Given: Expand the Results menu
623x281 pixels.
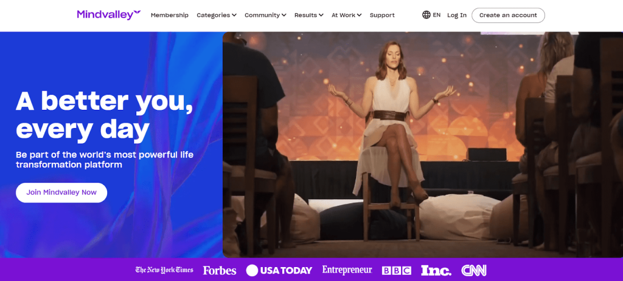Looking at the screenshot, I should 308,15.
